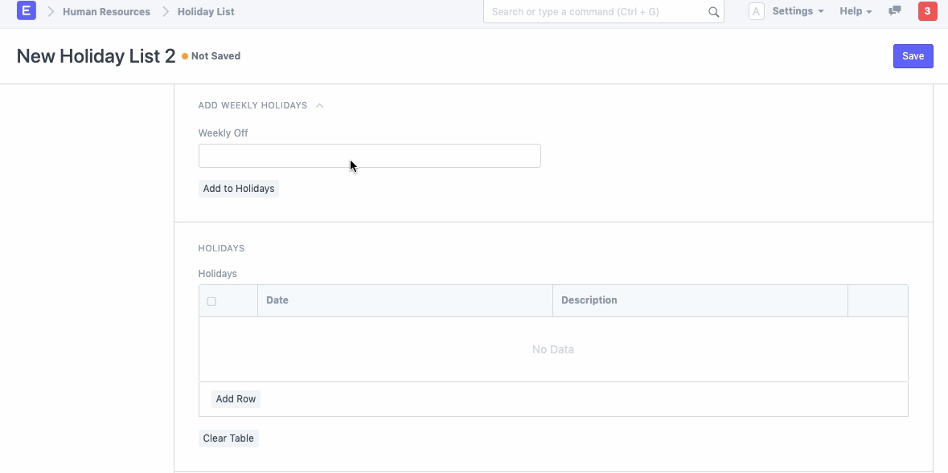948x473 pixels.
Task: Open the notifications badge showing 3
Action: [x=927, y=11]
